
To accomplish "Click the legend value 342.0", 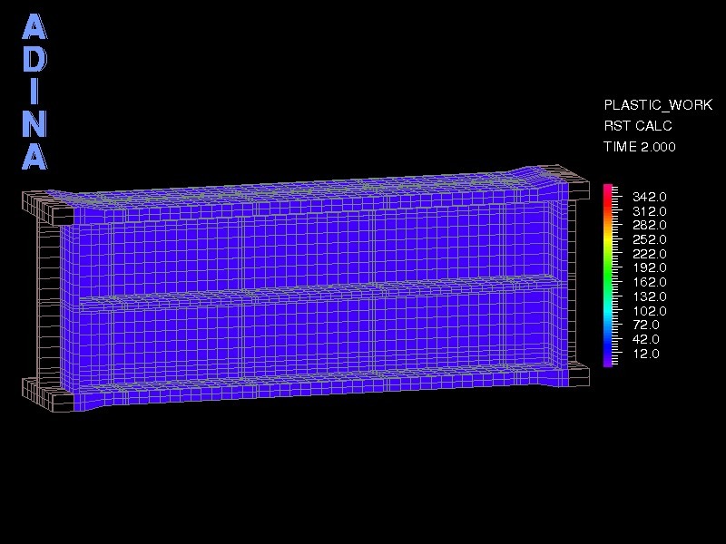I will 650,197.
